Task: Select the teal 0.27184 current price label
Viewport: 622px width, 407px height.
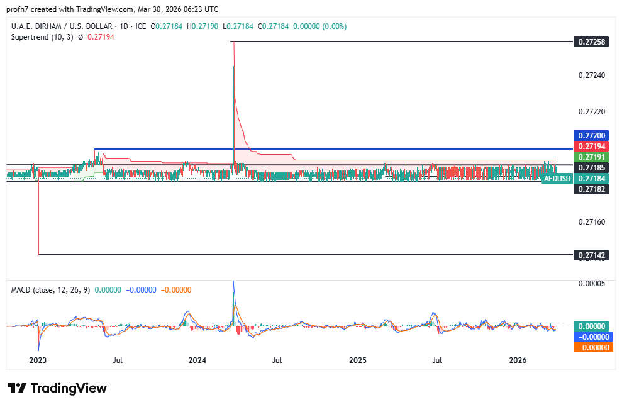Action: click(x=591, y=179)
